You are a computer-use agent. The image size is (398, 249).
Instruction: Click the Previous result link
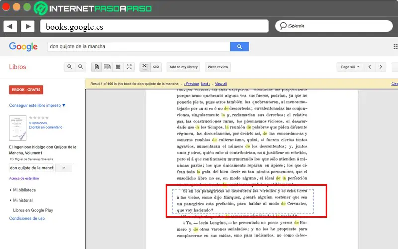pyautogui.click(x=192, y=84)
